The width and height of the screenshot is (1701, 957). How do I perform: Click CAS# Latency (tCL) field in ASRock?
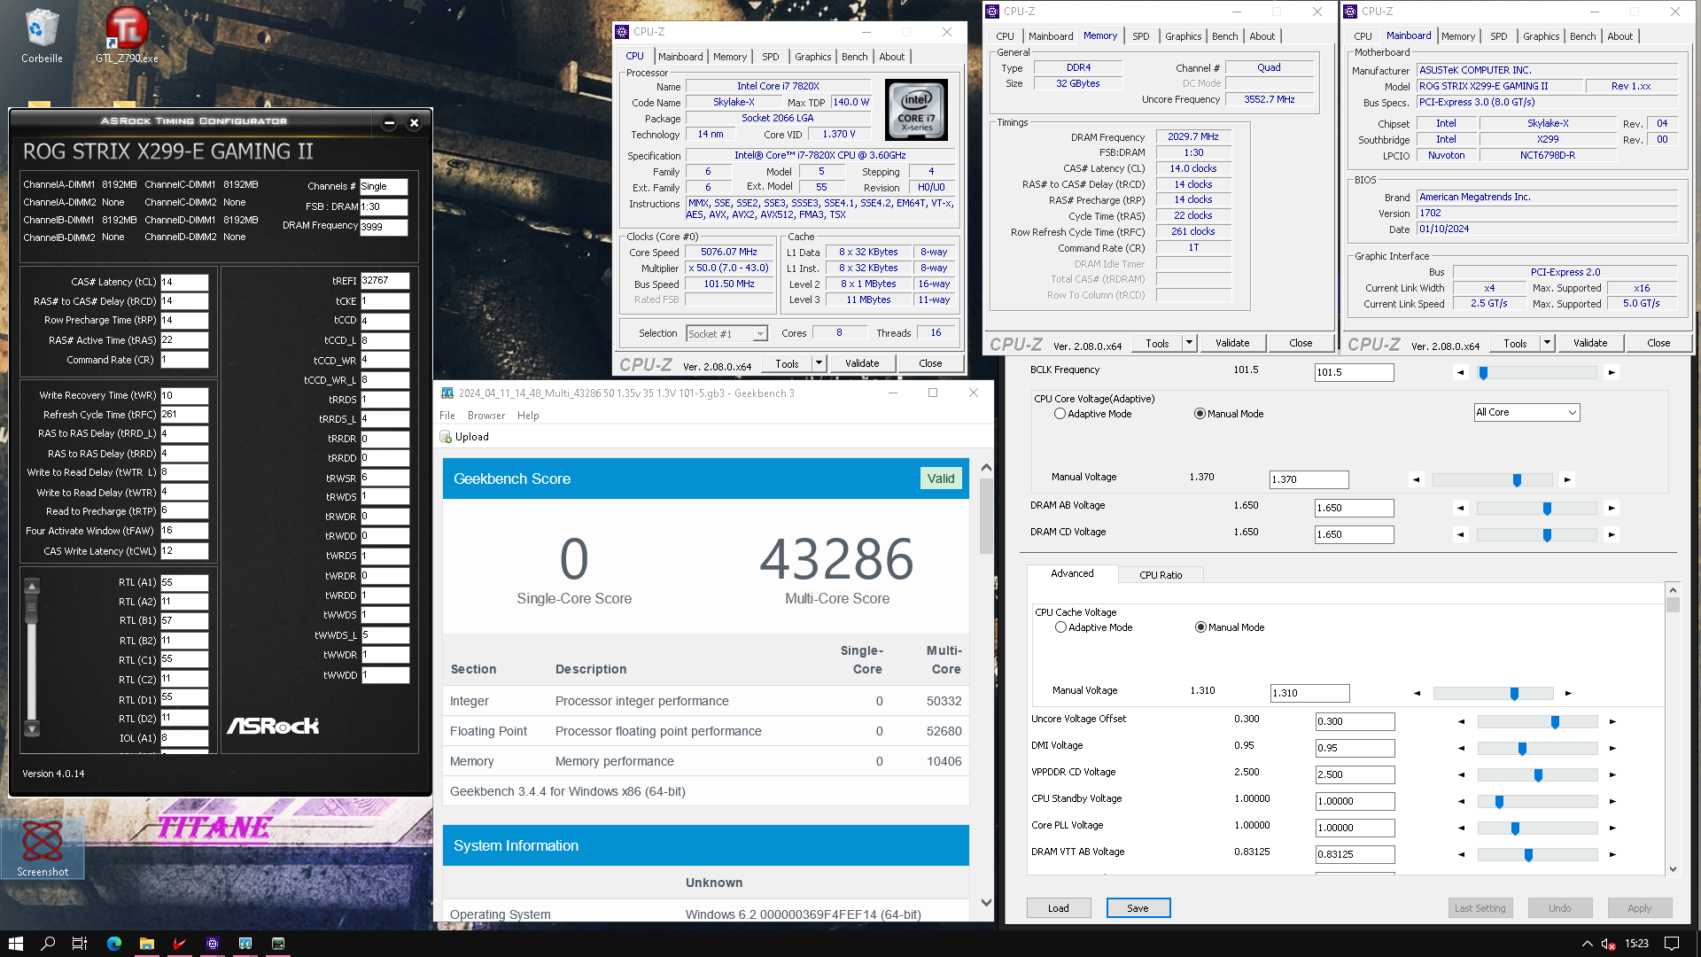pyautogui.click(x=184, y=282)
